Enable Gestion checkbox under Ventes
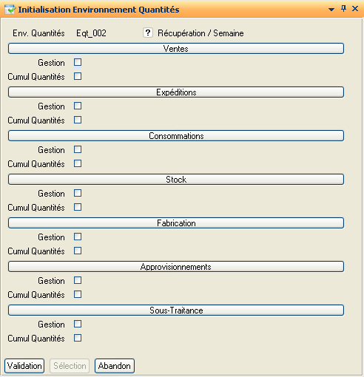 (x=78, y=62)
